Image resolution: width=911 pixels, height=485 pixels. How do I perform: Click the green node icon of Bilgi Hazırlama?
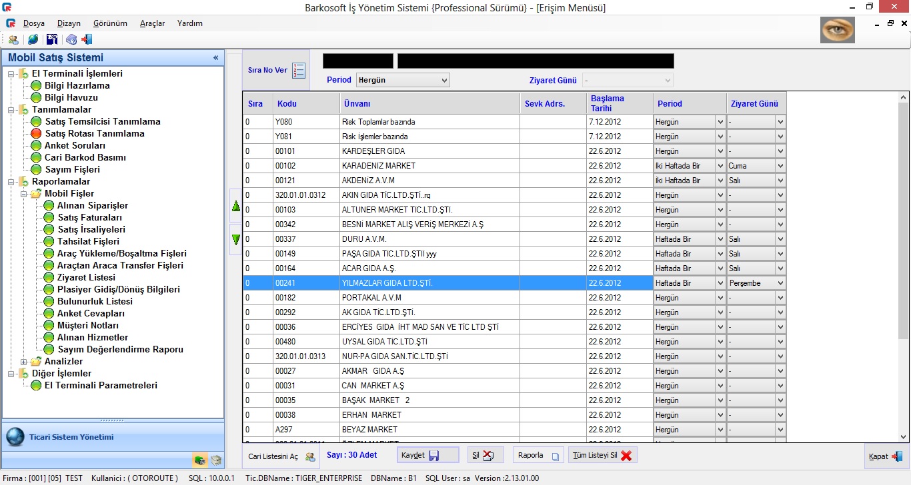tap(36, 86)
